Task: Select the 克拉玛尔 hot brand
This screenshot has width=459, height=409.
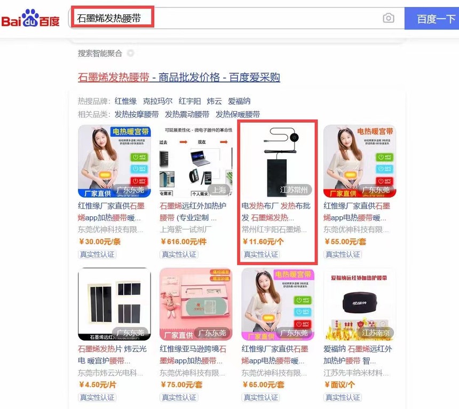Action: tap(157, 101)
